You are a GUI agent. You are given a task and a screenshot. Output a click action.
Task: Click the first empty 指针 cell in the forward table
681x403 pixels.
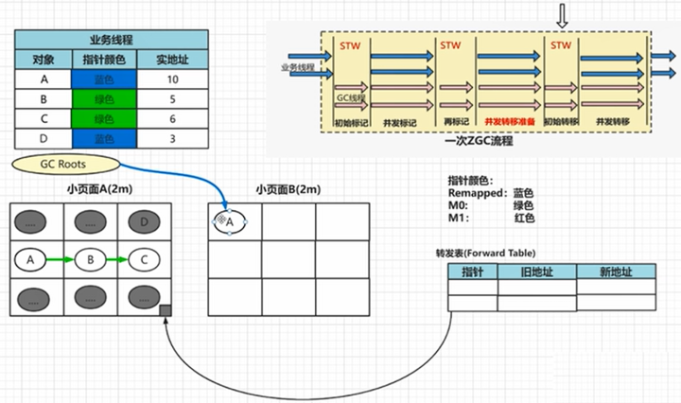473,287
